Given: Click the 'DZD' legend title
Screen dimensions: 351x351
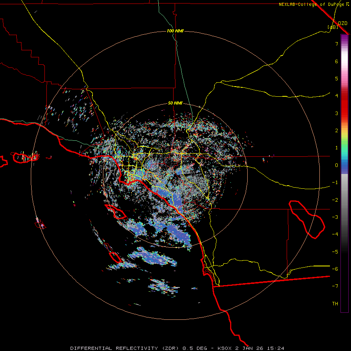Looking at the screenshot, I should coord(342,23).
